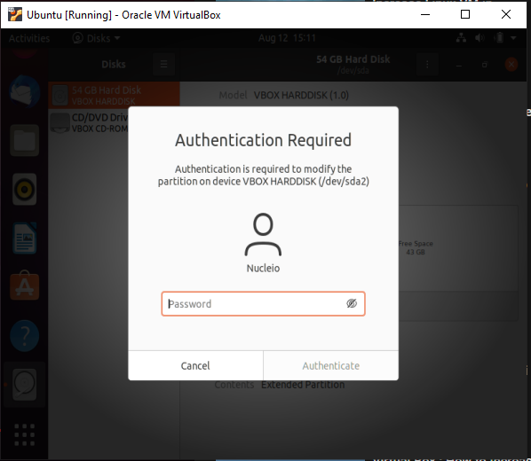Click the Authenticate button
The width and height of the screenshot is (531, 461).
pos(331,365)
